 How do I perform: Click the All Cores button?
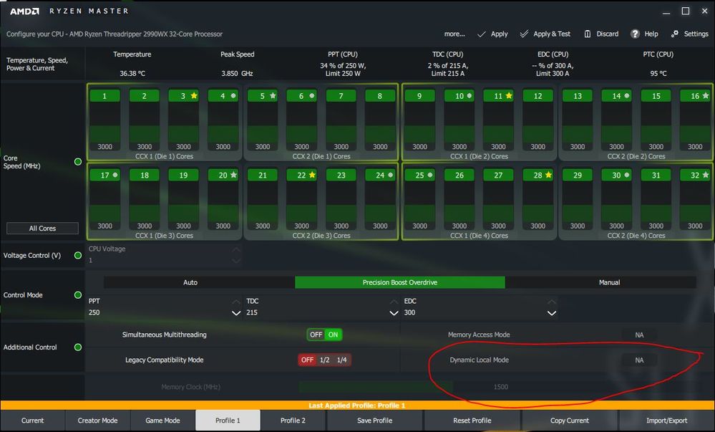click(42, 229)
